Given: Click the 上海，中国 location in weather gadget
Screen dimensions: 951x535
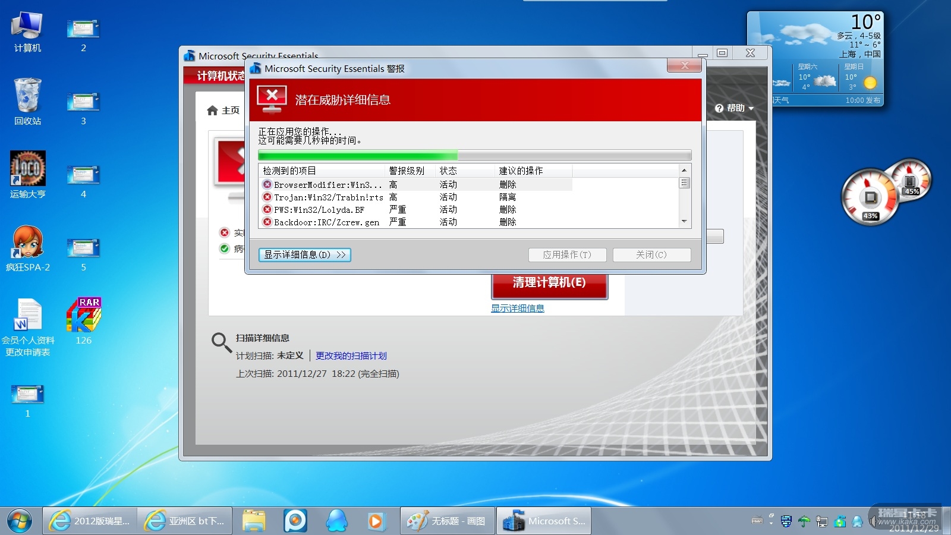Looking at the screenshot, I should tap(859, 54).
